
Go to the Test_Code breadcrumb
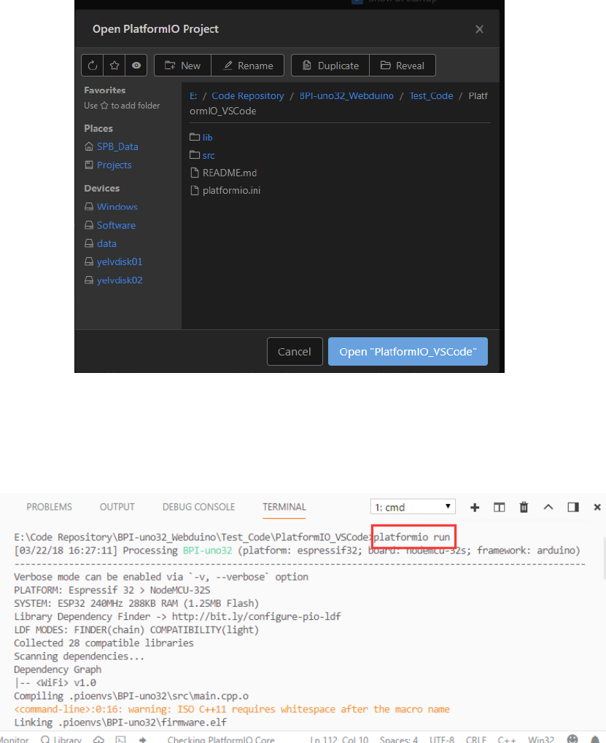432,95
